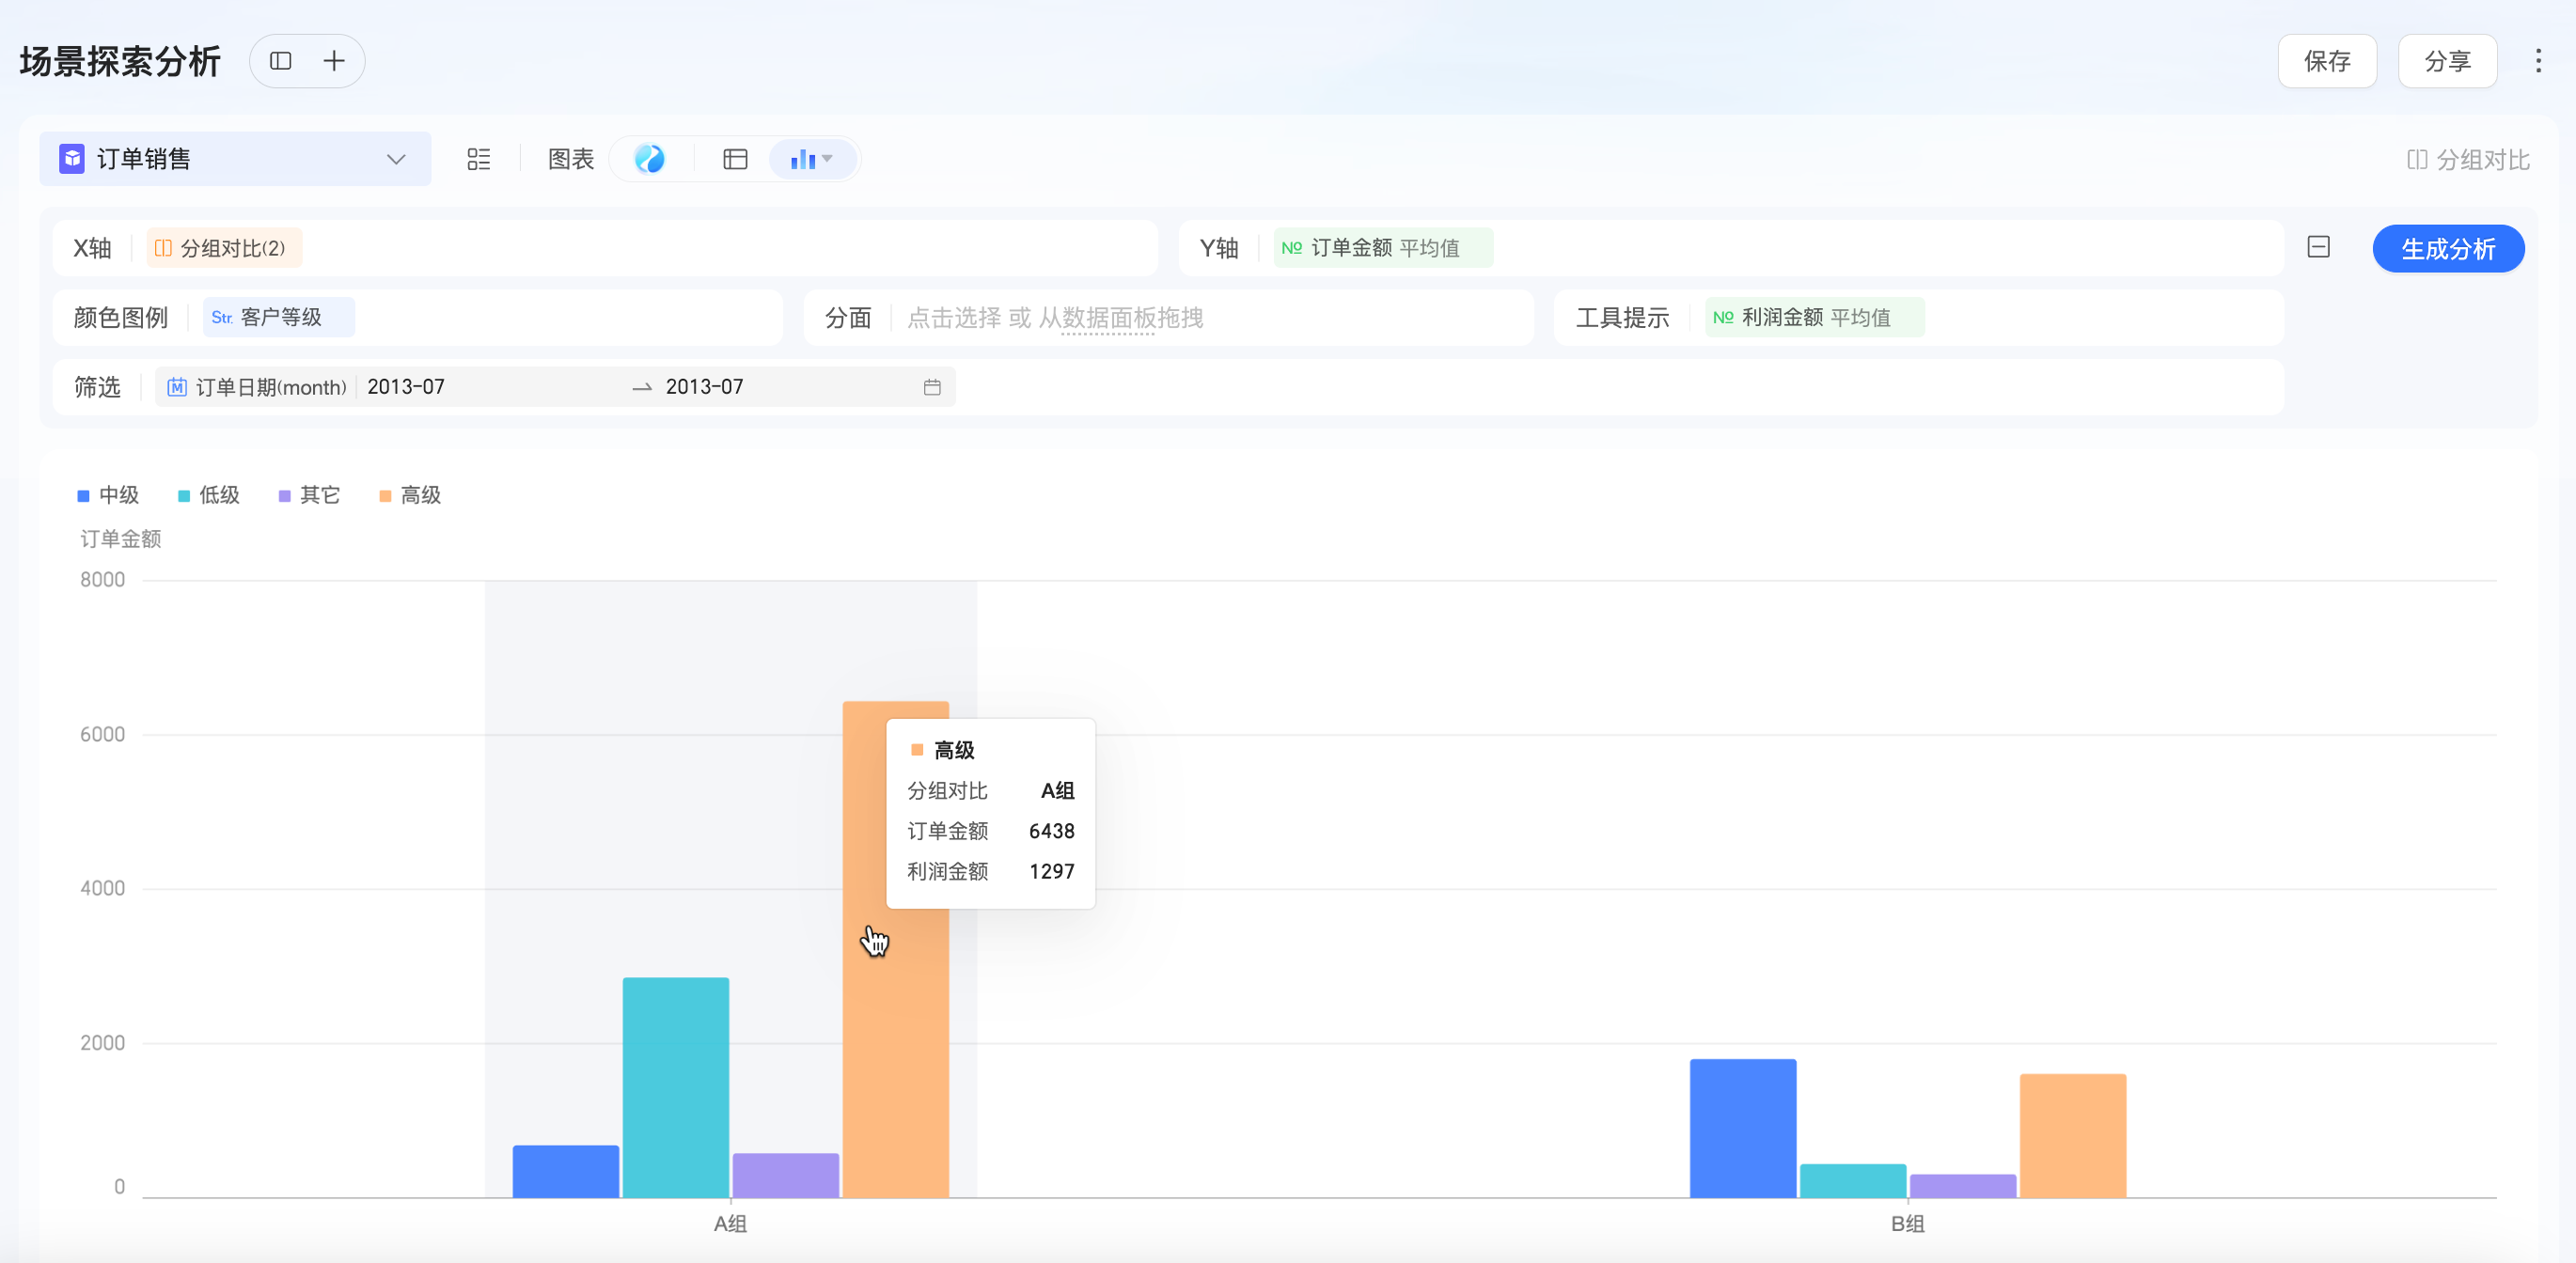Open the calendar icon in date filter
The height and width of the screenshot is (1263, 2576).
[932, 386]
